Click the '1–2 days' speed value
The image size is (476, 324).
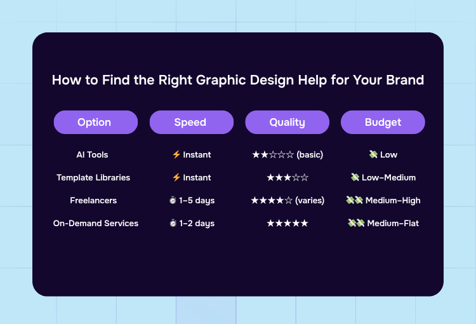pos(197,224)
